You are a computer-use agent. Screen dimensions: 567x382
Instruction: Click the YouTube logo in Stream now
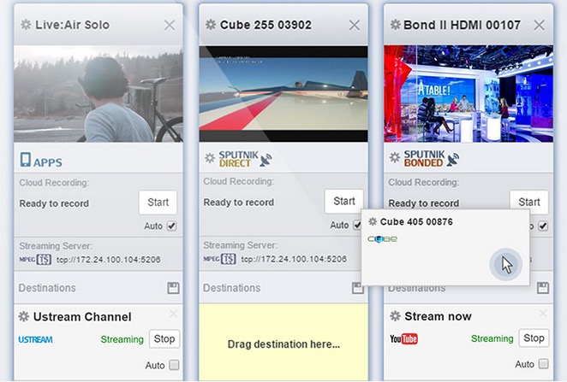[x=403, y=339]
